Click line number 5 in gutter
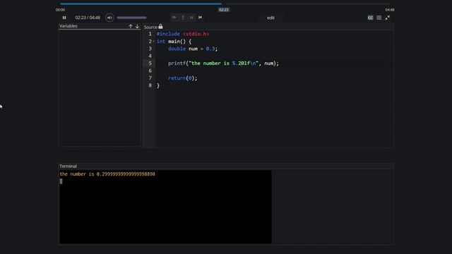The height and width of the screenshot is (254, 452). point(150,64)
